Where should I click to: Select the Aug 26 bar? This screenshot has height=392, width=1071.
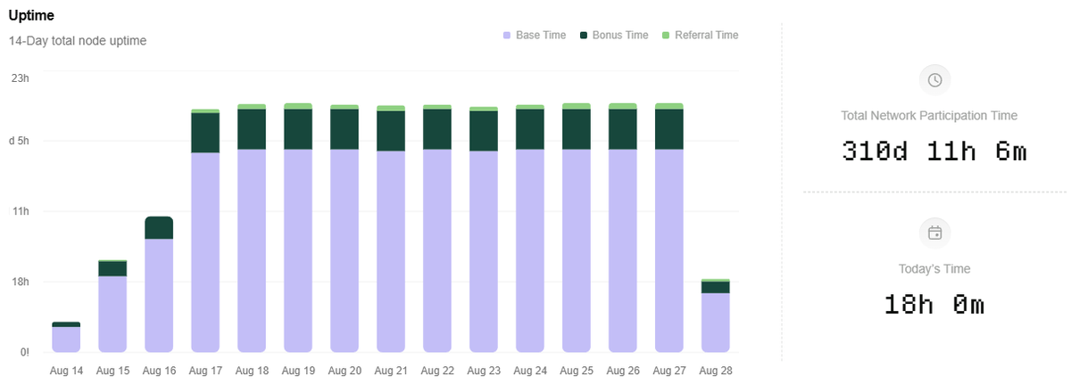click(x=623, y=227)
